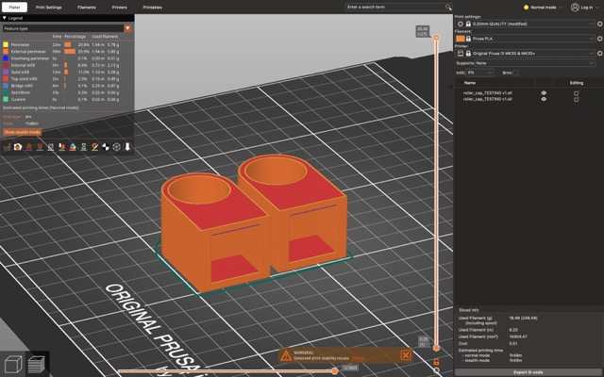Toggle pause prints hourglass icon

[x=84, y=147]
